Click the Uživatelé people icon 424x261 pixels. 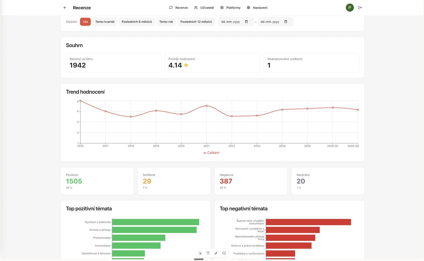196,8
